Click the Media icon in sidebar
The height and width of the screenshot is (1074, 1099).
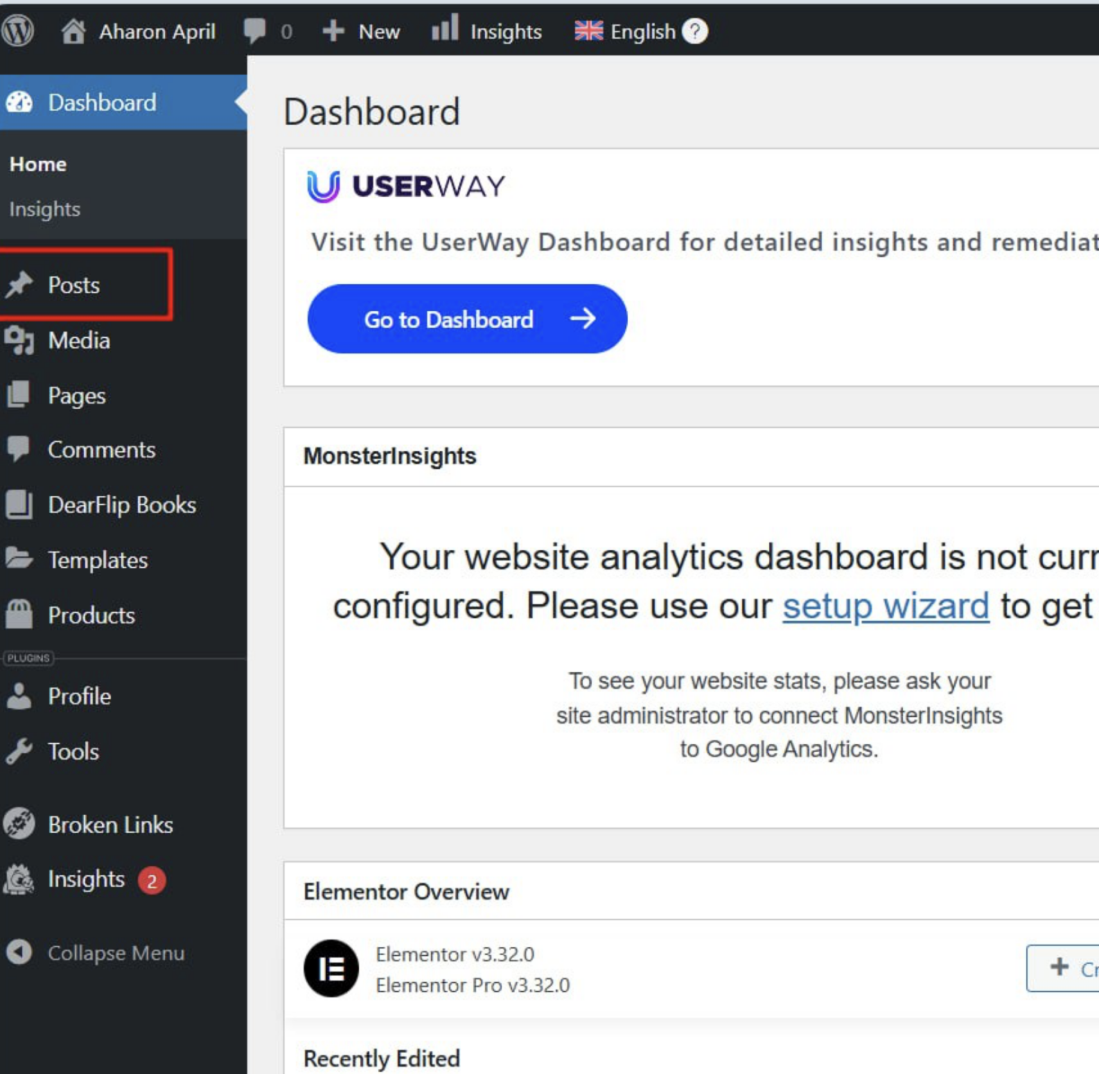[19, 340]
